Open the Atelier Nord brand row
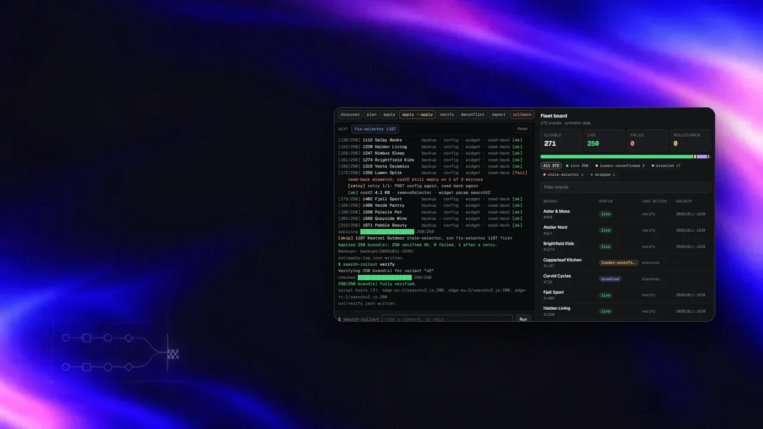Screen dimensions: 763x429 625,230
